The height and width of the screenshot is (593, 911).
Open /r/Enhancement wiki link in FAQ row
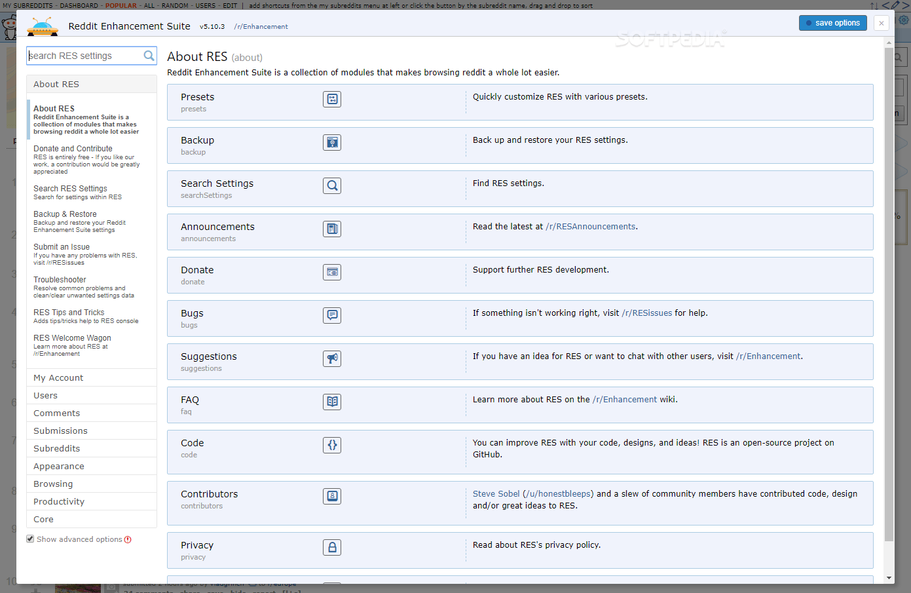(x=625, y=400)
